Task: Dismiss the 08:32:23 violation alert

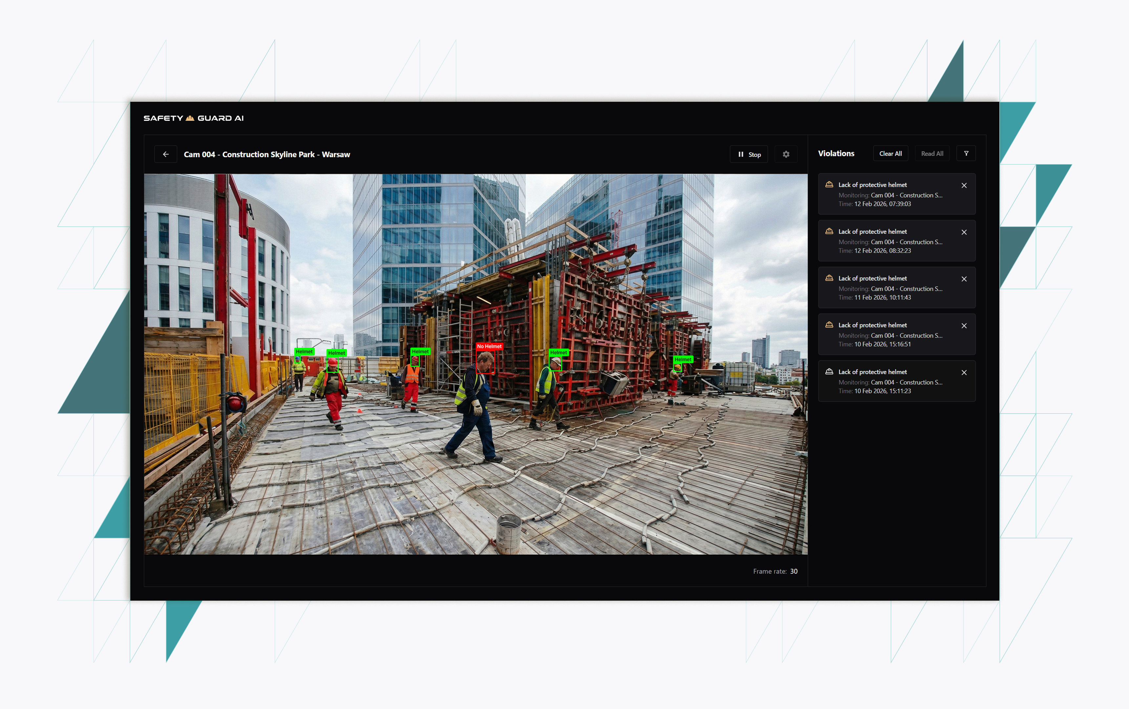Action: coord(964,233)
